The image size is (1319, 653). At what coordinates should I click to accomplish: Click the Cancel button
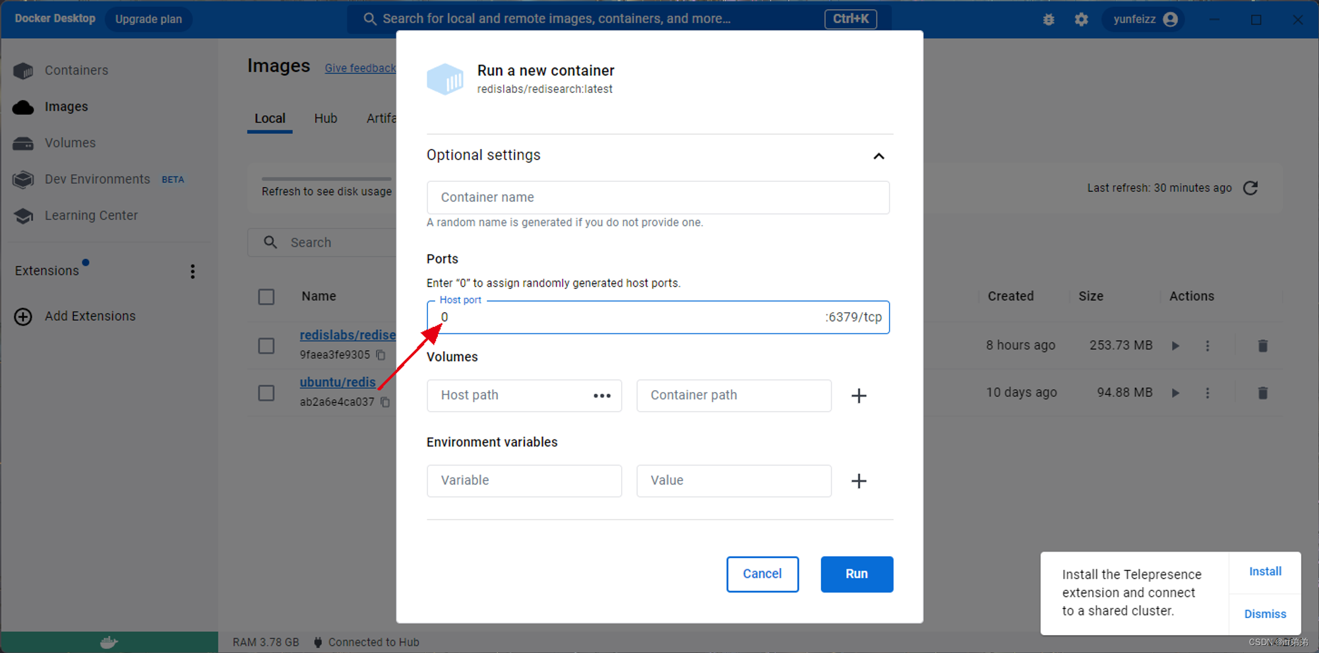[x=762, y=575]
